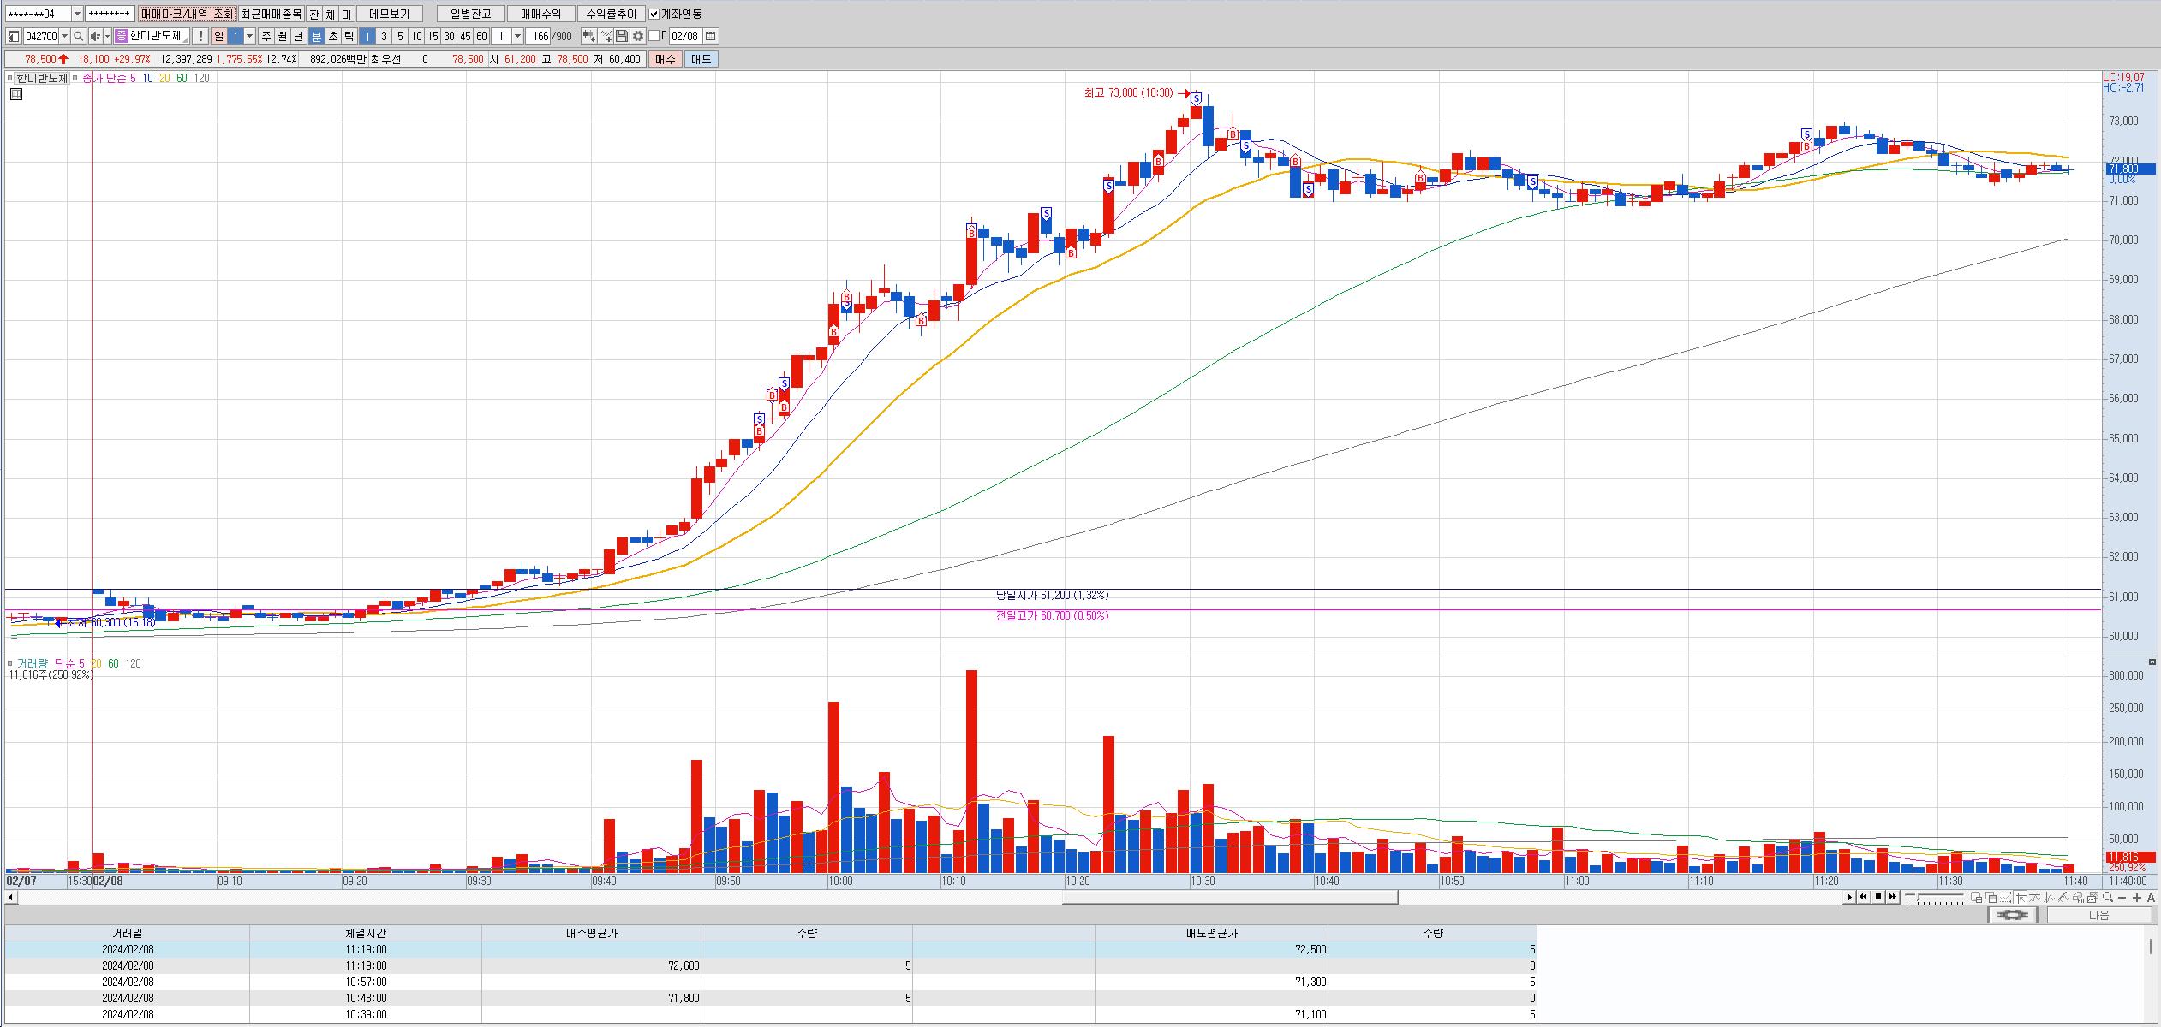This screenshot has width=2161, height=1027.
Task: Open the account number dropdown
Action: [x=77, y=14]
